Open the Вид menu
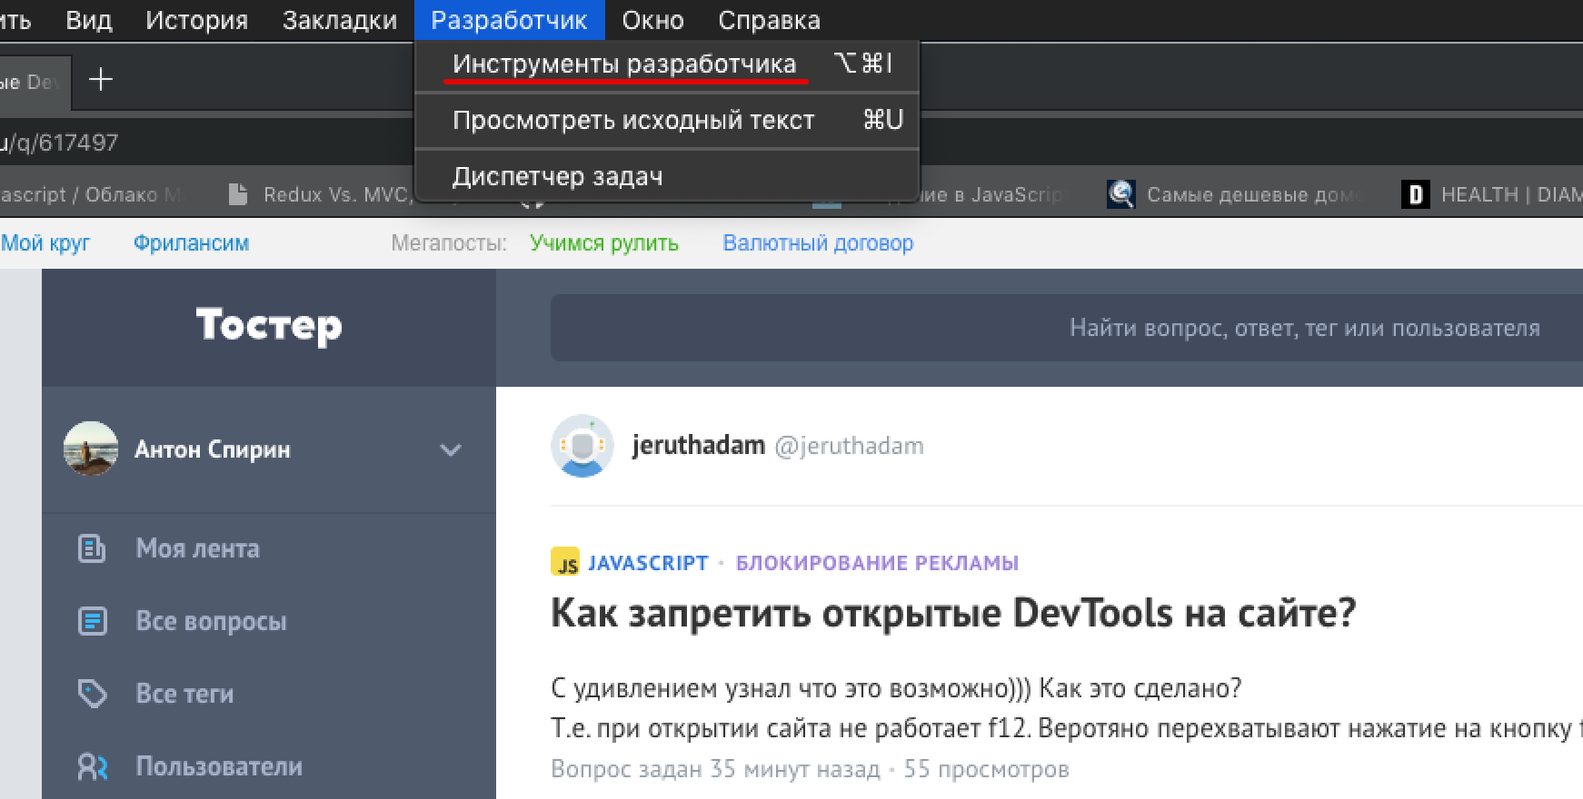The height and width of the screenshot is (799, 1583). tap(89, 20)
